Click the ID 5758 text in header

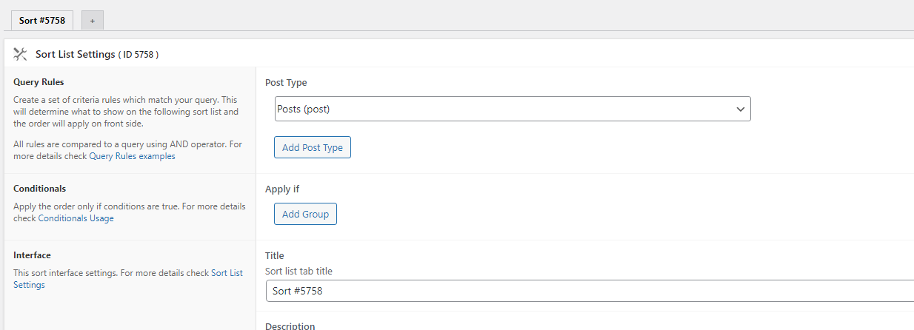(x=139, y=55)
